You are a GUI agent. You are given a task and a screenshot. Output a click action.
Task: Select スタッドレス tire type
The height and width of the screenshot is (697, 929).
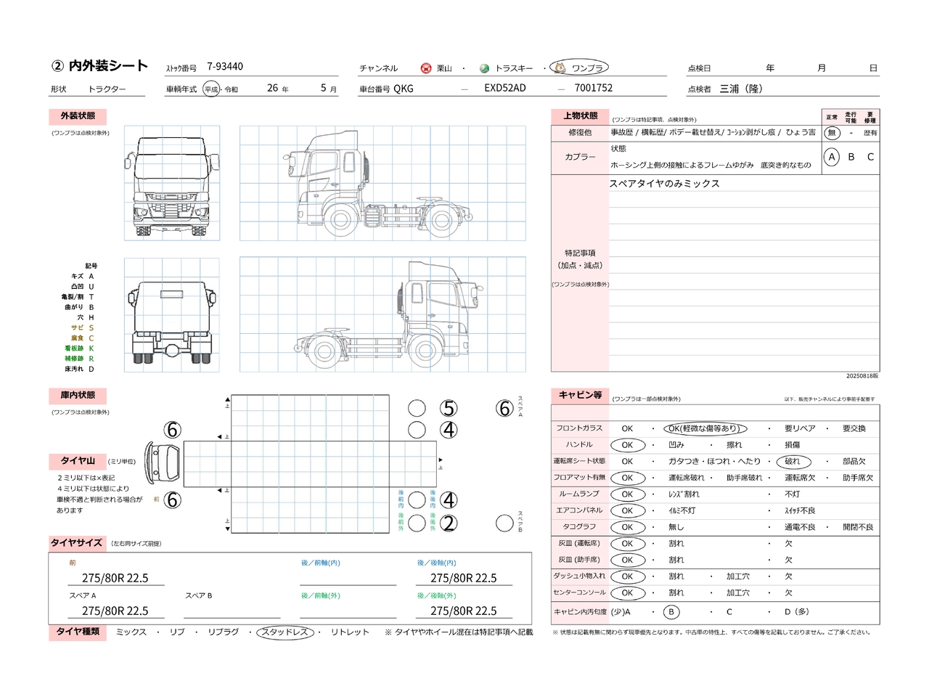285,632
